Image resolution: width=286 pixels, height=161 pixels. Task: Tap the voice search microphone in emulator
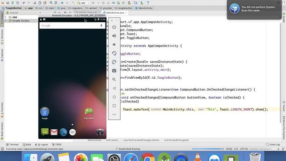point(101,25)
